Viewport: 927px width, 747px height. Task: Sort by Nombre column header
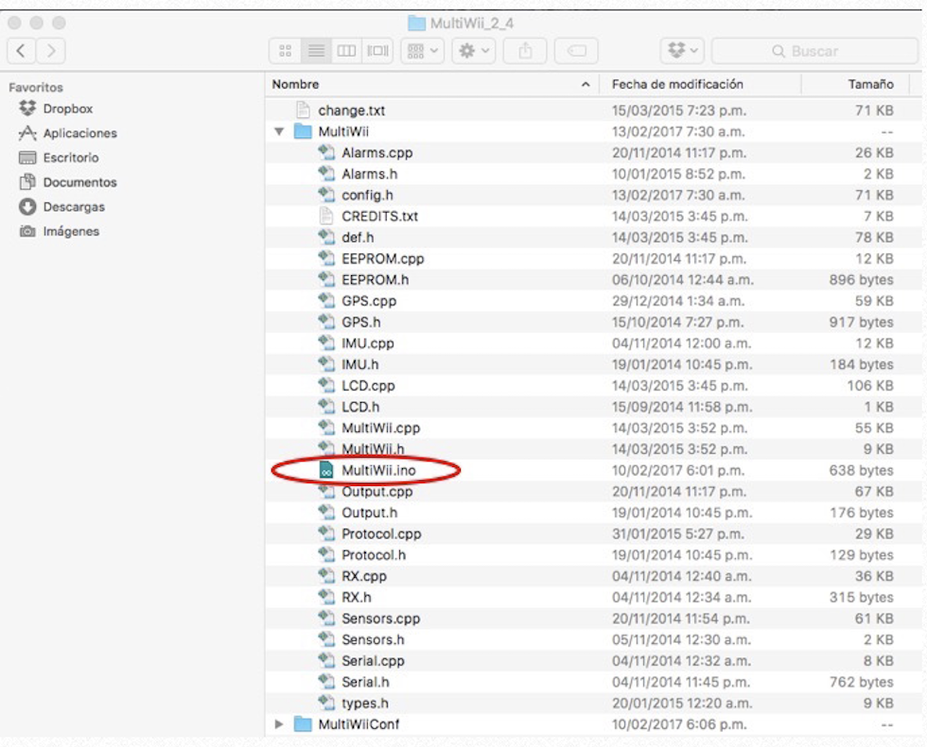426,84
